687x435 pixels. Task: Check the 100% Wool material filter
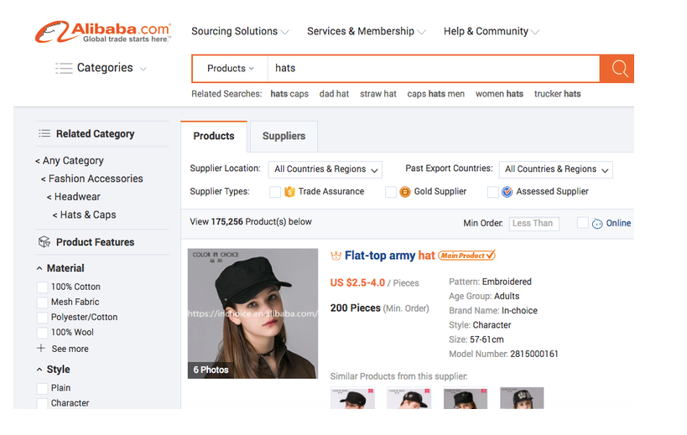click(43, 333)
